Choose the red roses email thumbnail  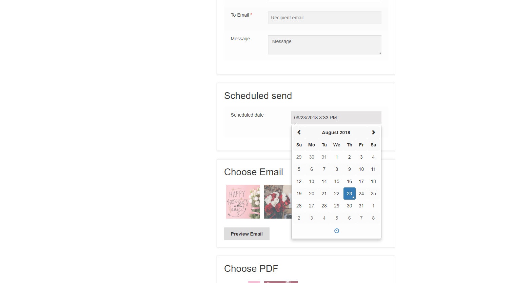278,202
